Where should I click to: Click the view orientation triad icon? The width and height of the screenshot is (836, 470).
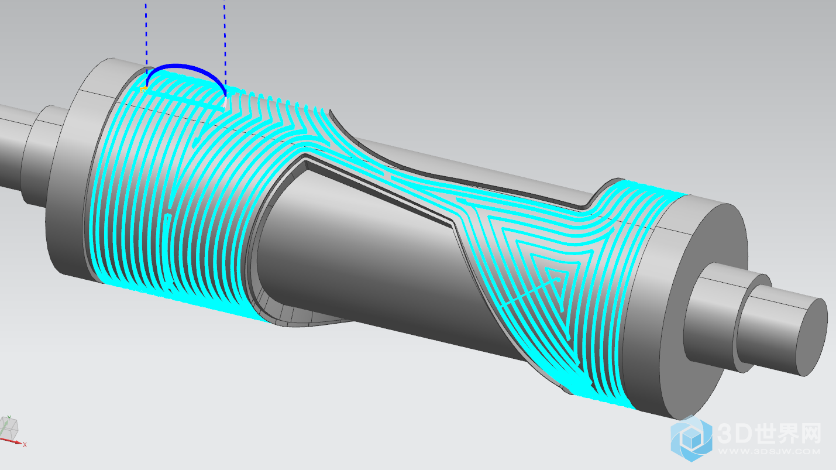coord(12,431)
